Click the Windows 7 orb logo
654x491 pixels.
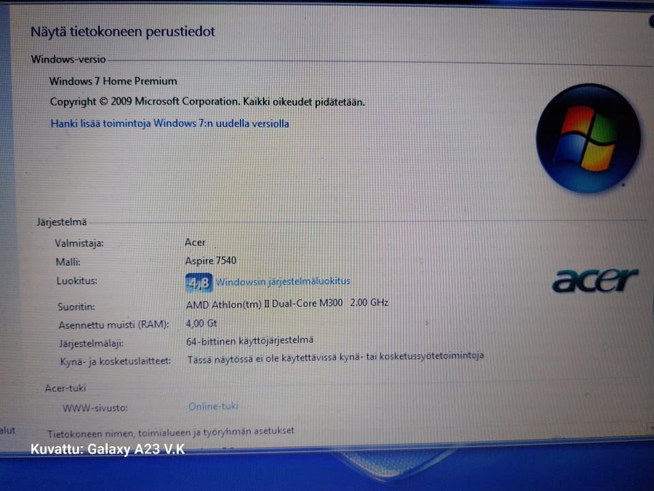click(588, 138)
